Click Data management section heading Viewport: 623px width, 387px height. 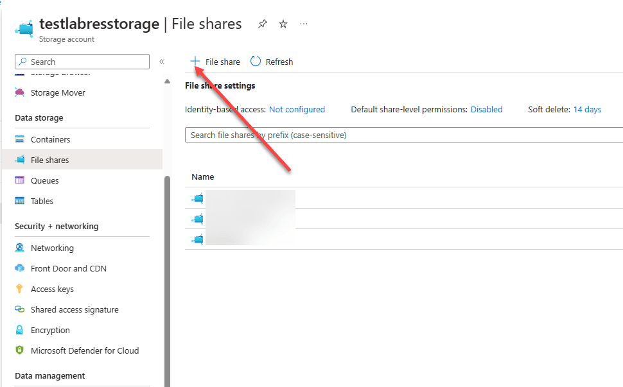49,376
